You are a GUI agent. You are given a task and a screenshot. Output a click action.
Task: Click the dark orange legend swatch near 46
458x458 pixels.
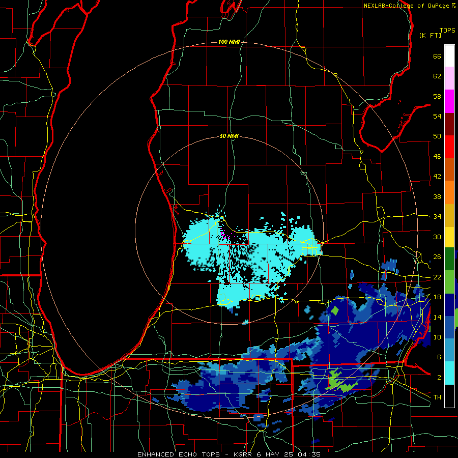(449, 169)
